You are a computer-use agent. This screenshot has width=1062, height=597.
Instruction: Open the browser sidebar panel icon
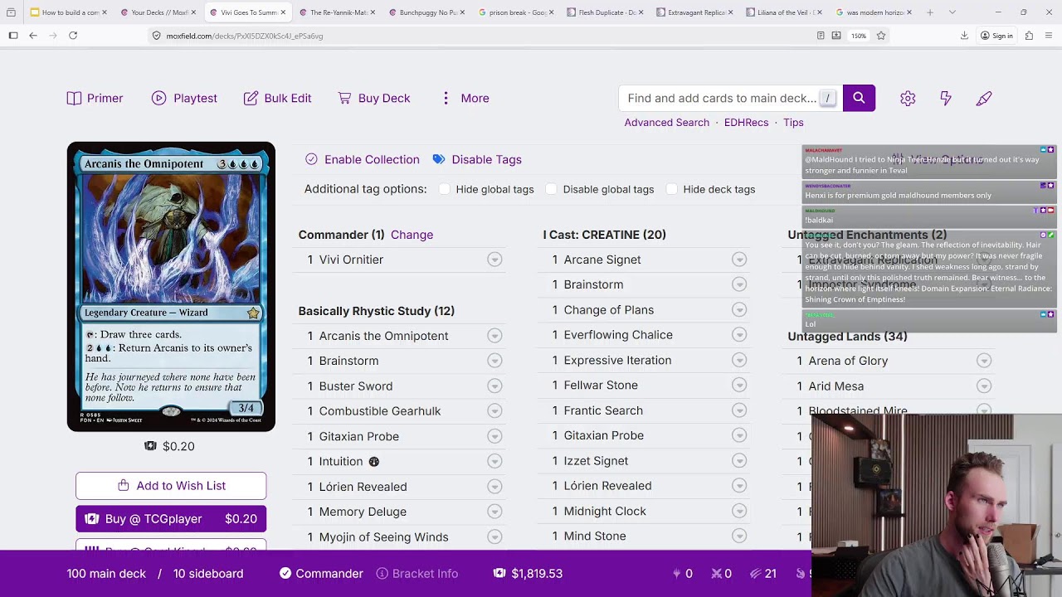[12, 36]
